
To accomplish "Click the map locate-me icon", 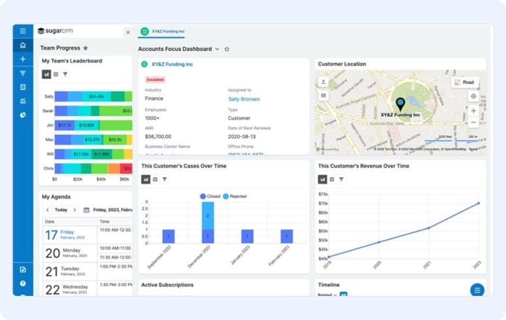I will click(x=473, y=96).
